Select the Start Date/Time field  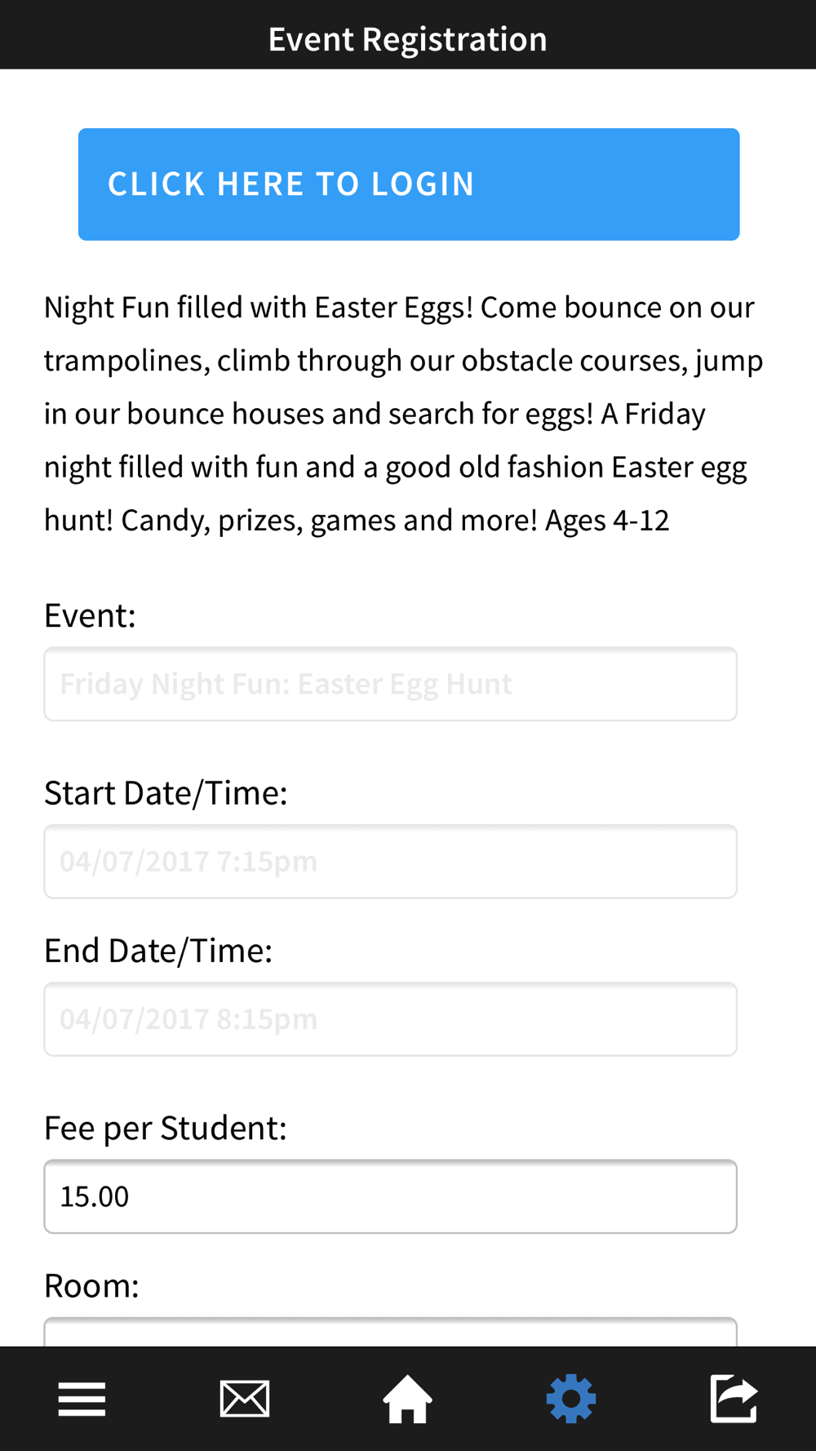390,862
